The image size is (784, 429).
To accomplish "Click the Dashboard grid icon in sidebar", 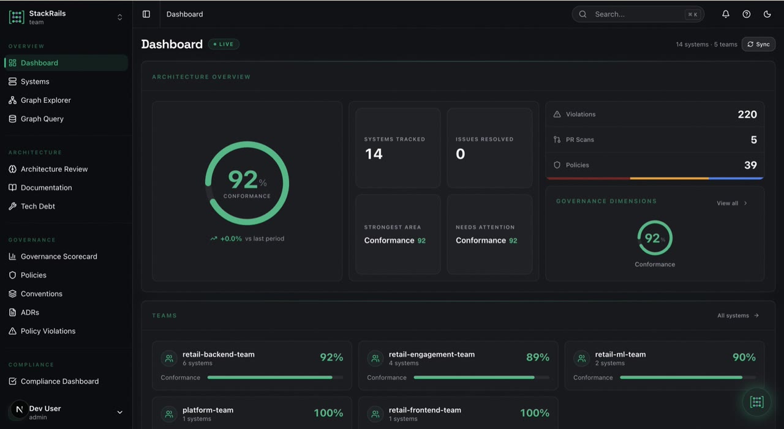I will click(12, 63).
